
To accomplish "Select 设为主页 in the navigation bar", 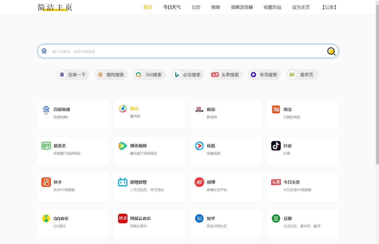I will tap(301, 7).
